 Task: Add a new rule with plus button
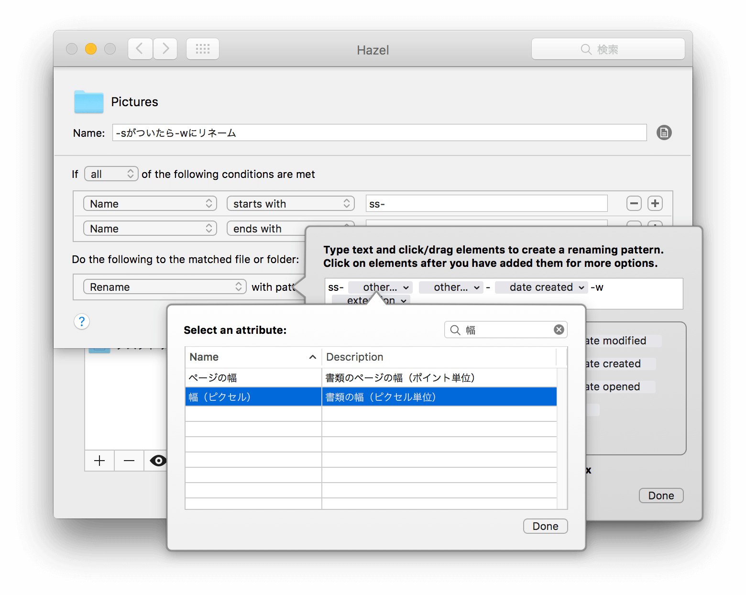tap(99, 461)
